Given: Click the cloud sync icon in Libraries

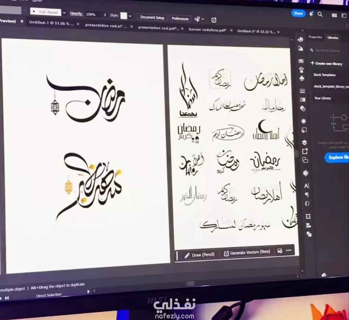Looking at the screenshot, I should 324,275.
